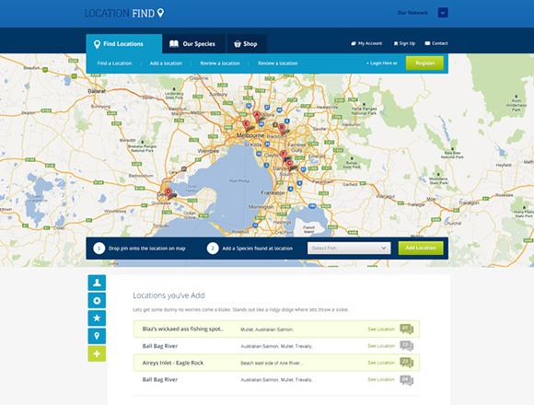
Task: Select the map pin sidebar icon
Action: pos(97,336)
